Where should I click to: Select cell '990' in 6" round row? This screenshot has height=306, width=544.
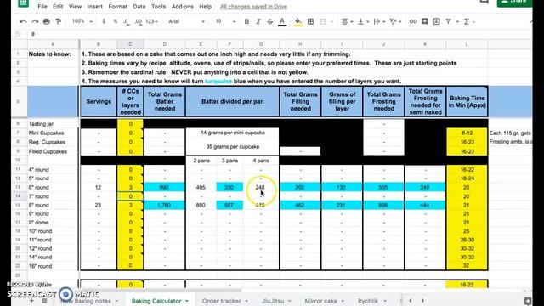coord(164,187)
